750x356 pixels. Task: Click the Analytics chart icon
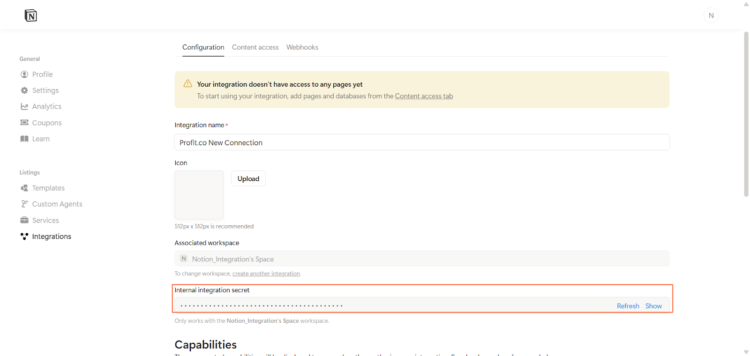(x=24, y=106)
